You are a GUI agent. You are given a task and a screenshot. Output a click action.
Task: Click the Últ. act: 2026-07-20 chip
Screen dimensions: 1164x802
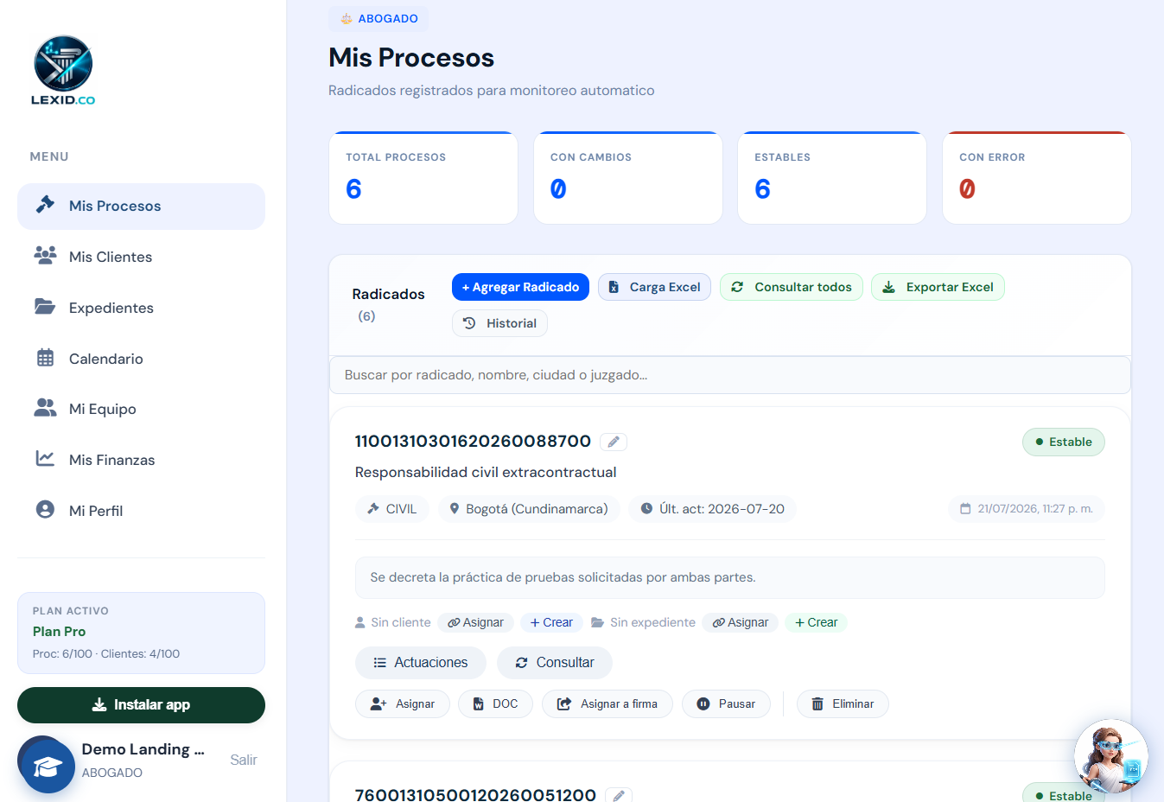pyautogui.click(x=712, y=509)
